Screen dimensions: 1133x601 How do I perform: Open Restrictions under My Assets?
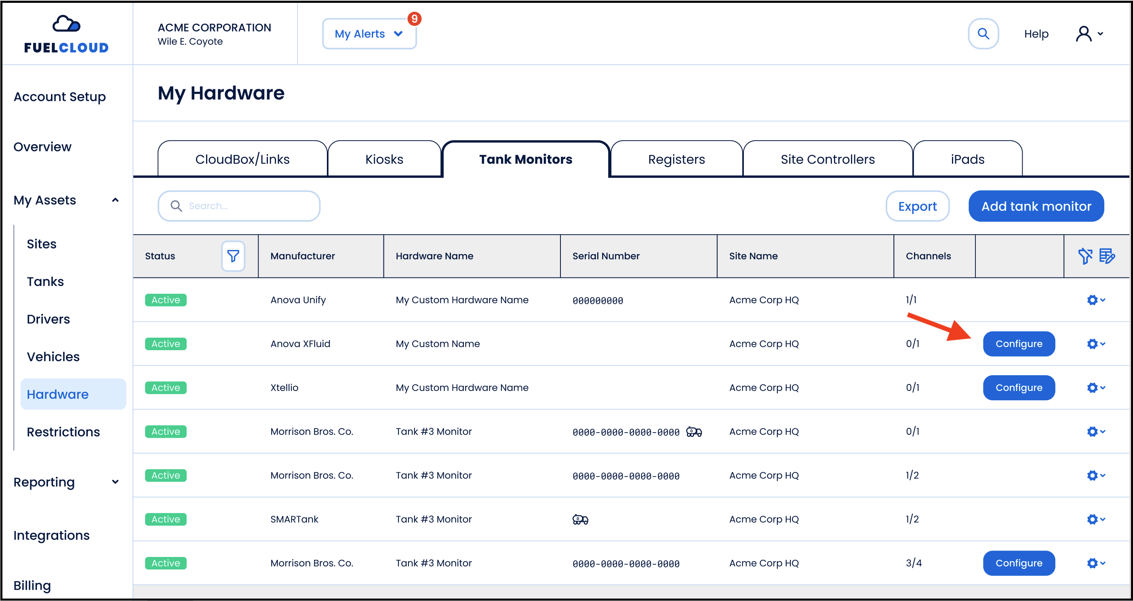[63, 432]
